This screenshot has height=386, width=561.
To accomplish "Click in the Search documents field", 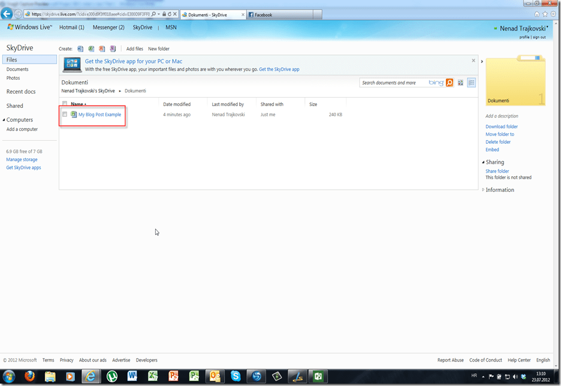I will point(394,83).
